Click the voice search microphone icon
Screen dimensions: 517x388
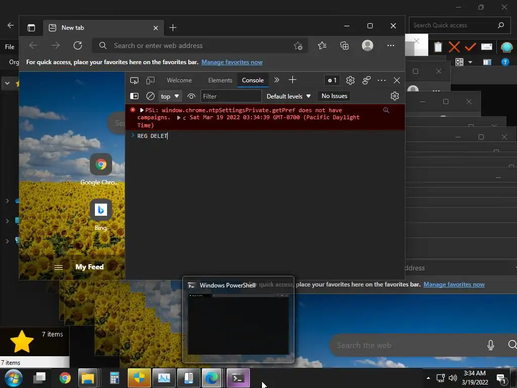pyautogui.click(x=491, y=345)
